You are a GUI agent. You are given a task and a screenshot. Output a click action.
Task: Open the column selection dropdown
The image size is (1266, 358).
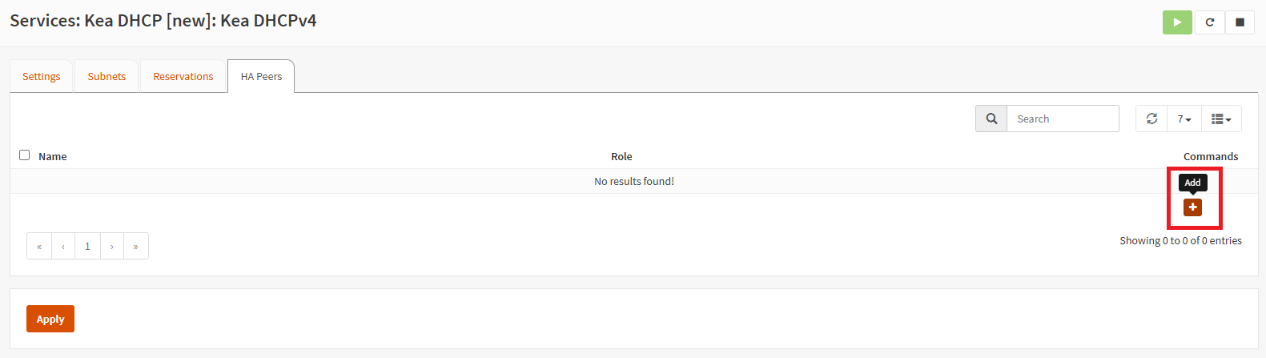pos(1221,119)
